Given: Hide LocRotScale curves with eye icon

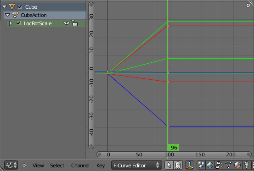Looking at the screenshot, I should (x=67, y=23).
